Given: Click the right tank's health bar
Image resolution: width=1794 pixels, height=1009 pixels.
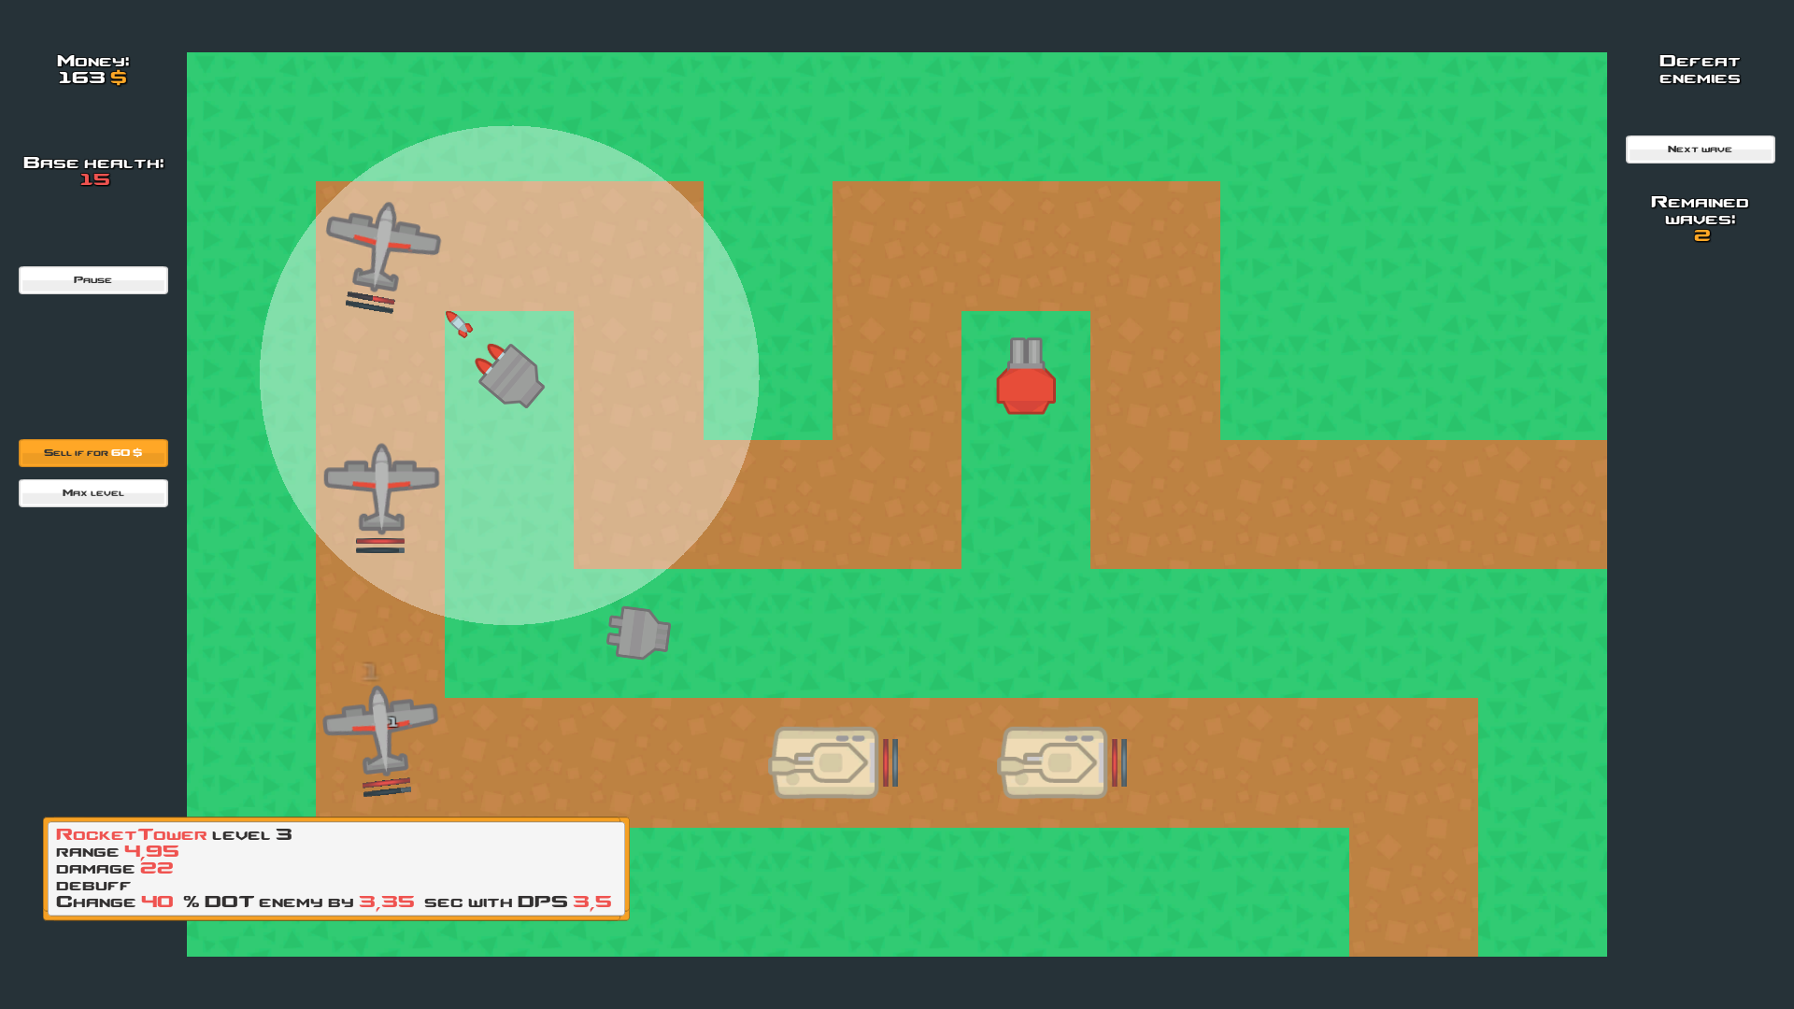Looking at the screenshot, I should 1115,760.
